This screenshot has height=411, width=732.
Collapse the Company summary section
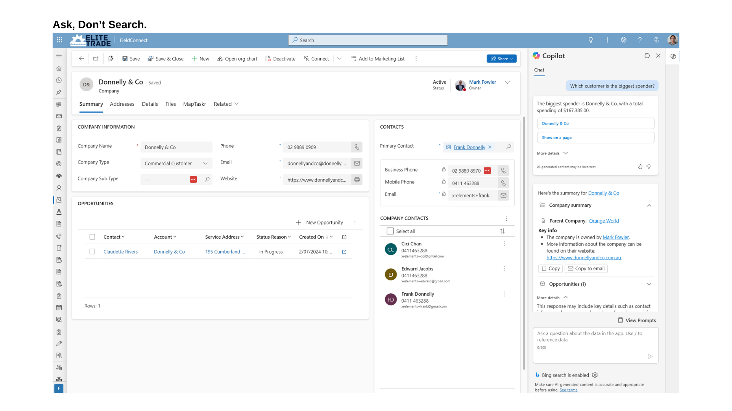[x=649, y=205]
